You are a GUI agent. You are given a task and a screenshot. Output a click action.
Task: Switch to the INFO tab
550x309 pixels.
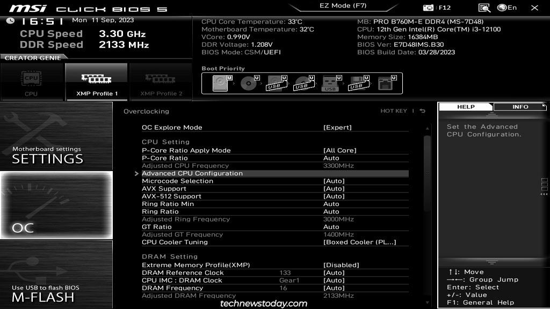tap(520, 107)
